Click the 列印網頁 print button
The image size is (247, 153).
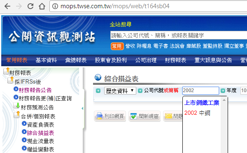click(x=110, y=116)
